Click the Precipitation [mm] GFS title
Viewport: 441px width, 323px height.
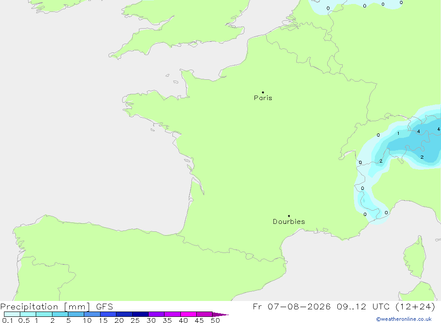[x=56, y=306]
